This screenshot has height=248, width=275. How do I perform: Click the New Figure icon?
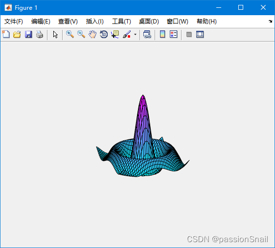click(6, 34)
